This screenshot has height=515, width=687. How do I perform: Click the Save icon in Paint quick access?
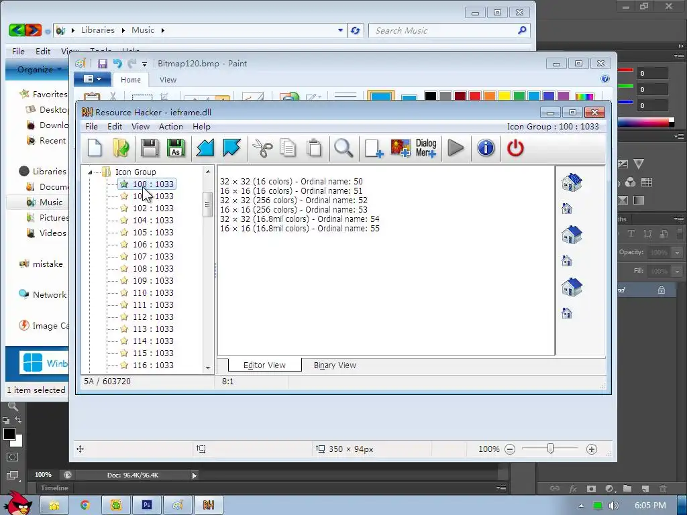coord(103,64)
